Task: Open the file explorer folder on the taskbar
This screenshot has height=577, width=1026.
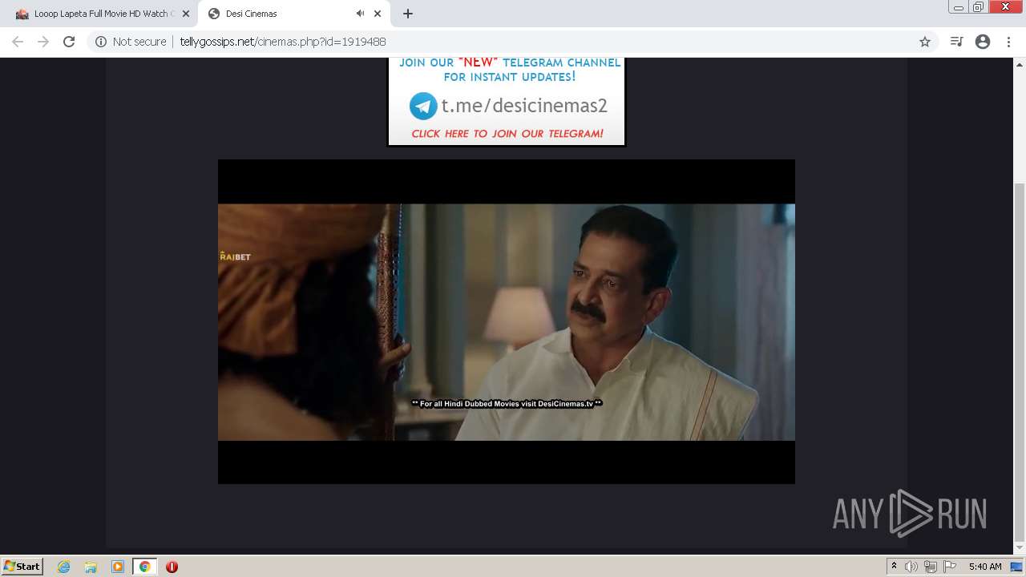Action: (91, 567)
